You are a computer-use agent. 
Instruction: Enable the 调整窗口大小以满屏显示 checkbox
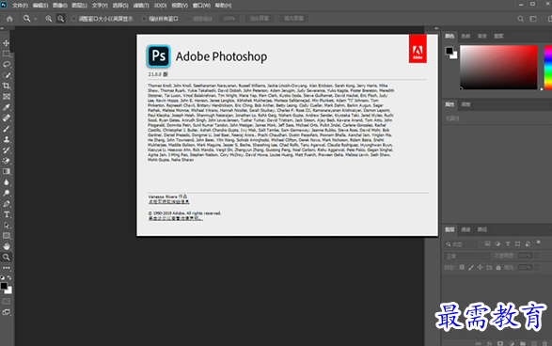74,19
